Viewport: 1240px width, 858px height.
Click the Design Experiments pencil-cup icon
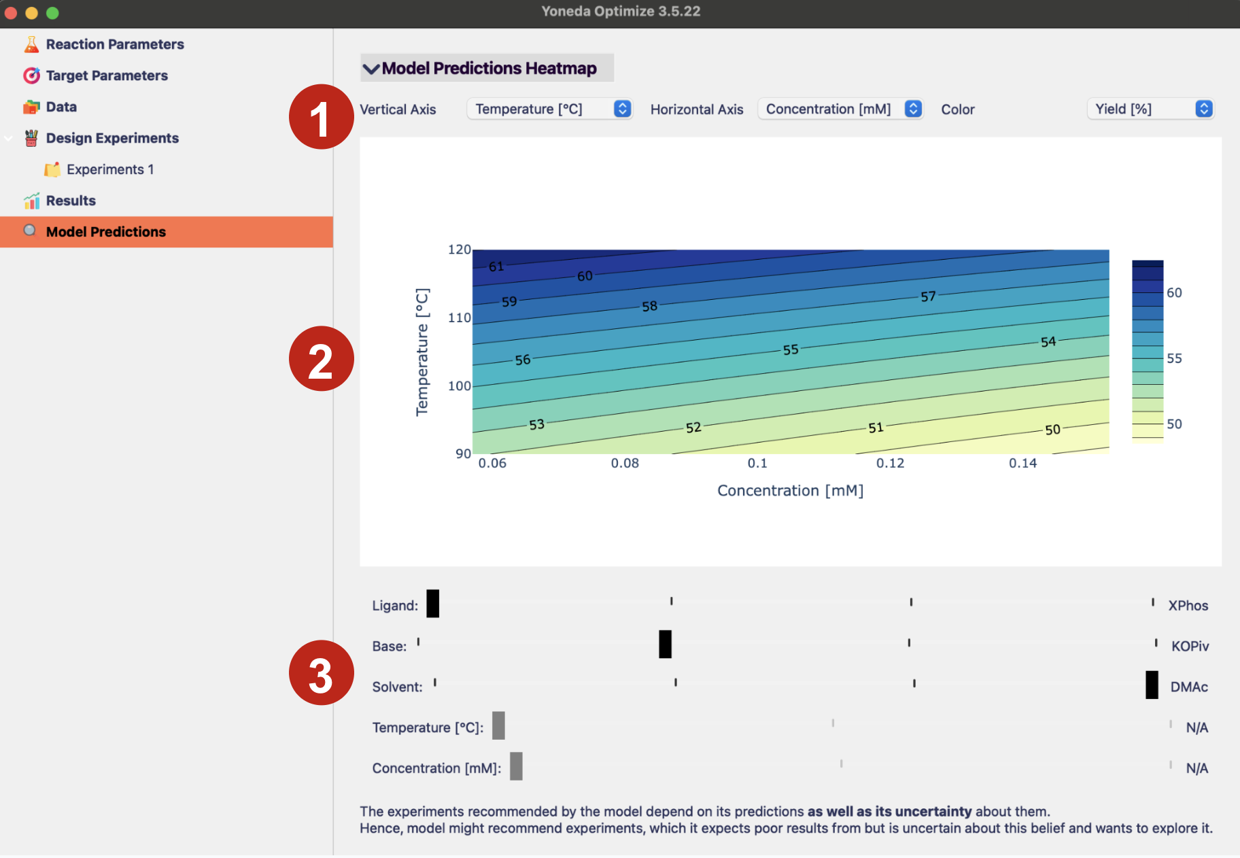tap(31, 138)
